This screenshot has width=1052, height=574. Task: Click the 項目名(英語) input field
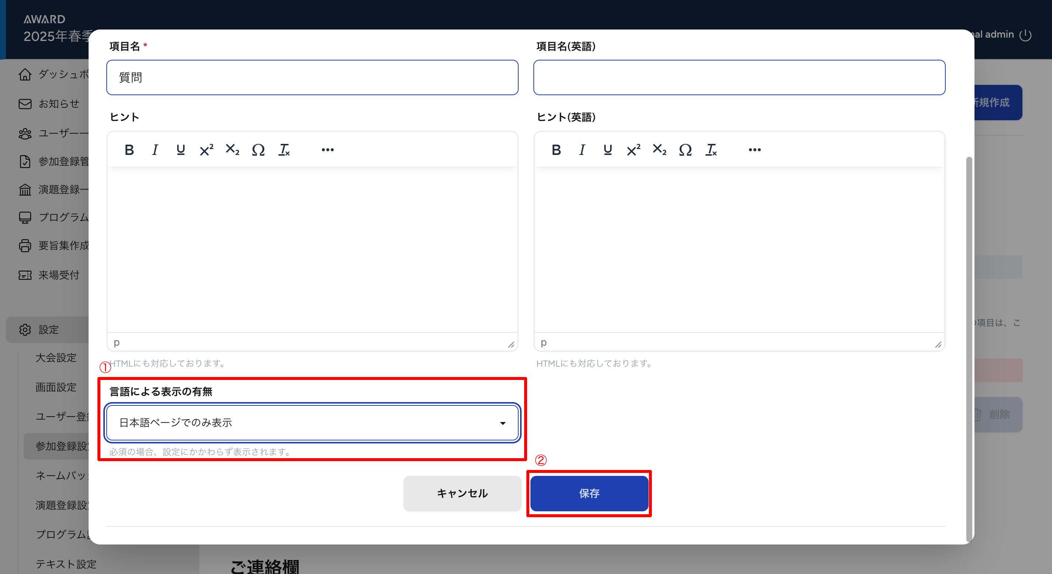[x=739, y=77]
